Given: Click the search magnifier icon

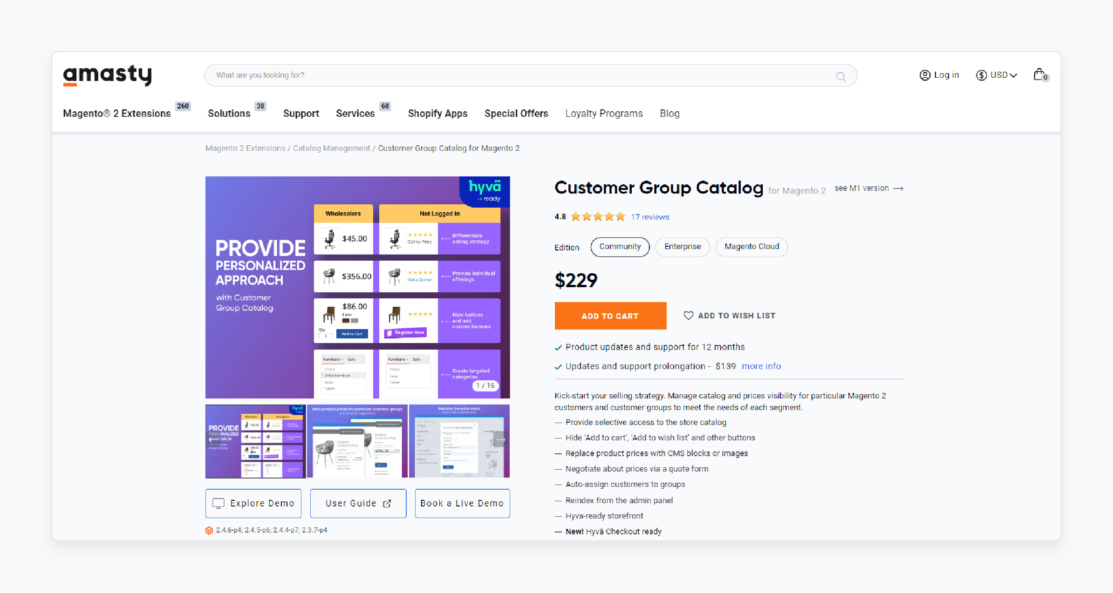Looking at the screenshot, I should point(840,77).
